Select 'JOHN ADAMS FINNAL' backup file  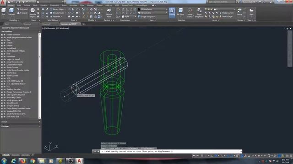tap(16, 51)
